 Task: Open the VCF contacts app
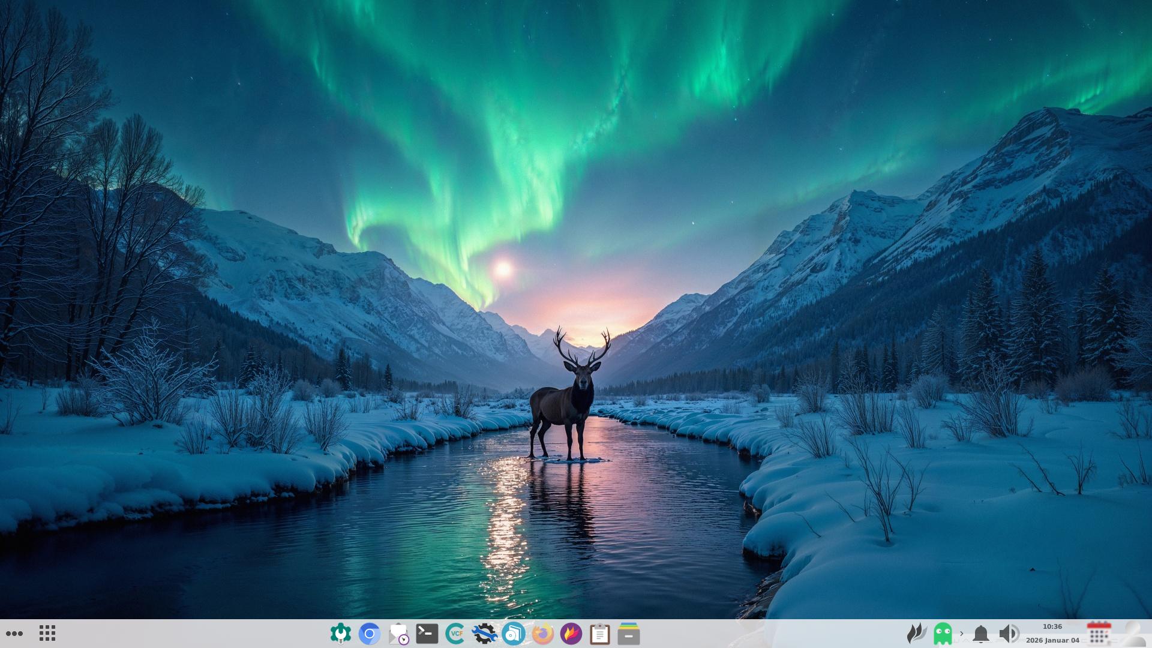tap(455, 634)
